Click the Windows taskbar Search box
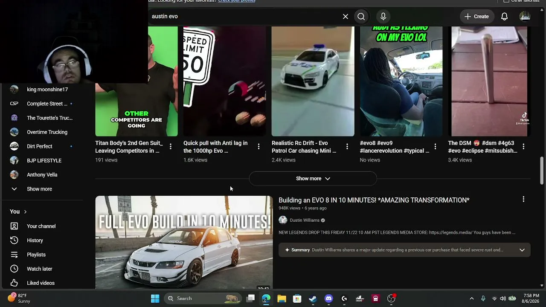The height and width of the screenshot is (307, 546). tap(202, 298)
